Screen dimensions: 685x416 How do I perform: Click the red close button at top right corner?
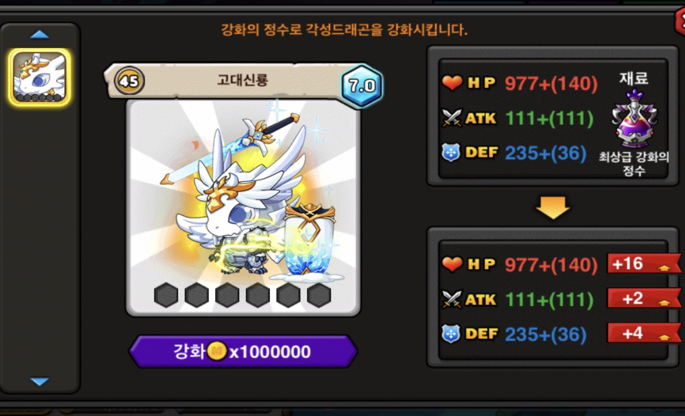coord(679,21)
